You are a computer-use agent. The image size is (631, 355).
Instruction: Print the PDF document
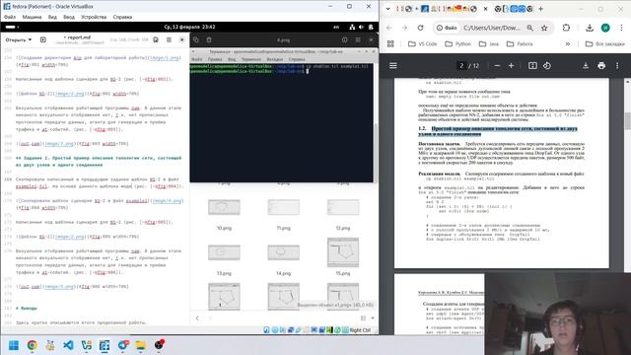(601, 66)
